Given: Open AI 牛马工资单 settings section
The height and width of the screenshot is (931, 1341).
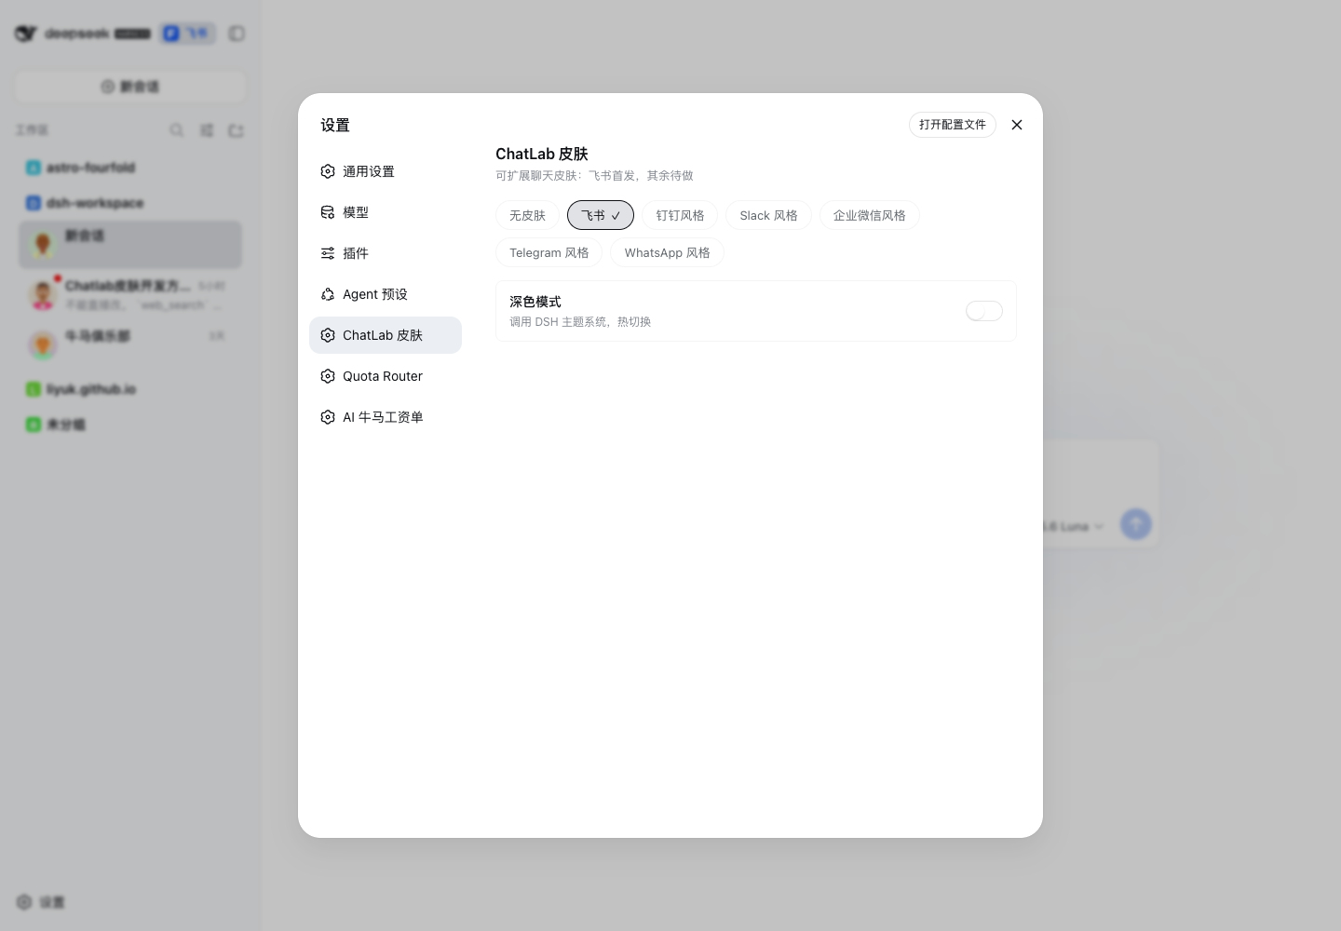Looking at the screenshot, I should 386,417.
